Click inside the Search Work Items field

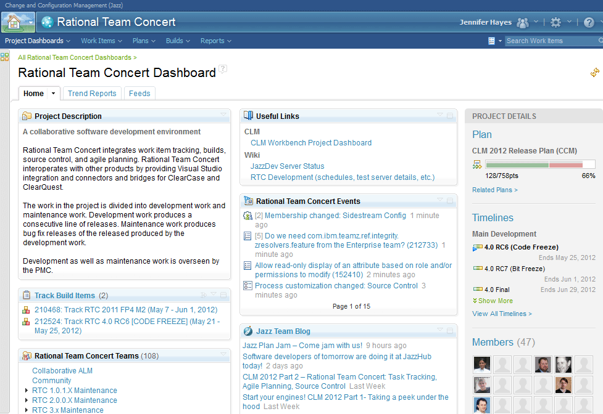point(551,41)
